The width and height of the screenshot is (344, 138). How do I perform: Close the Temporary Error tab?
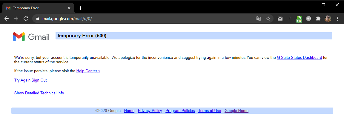point(69,8)
